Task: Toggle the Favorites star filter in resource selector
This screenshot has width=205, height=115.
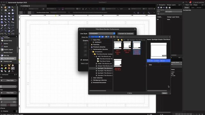Action: pyautogui.click(x=100, y=37)
